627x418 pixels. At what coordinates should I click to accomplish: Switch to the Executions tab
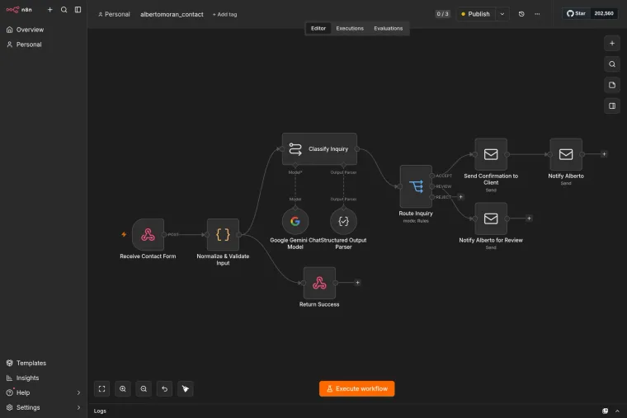350,28
